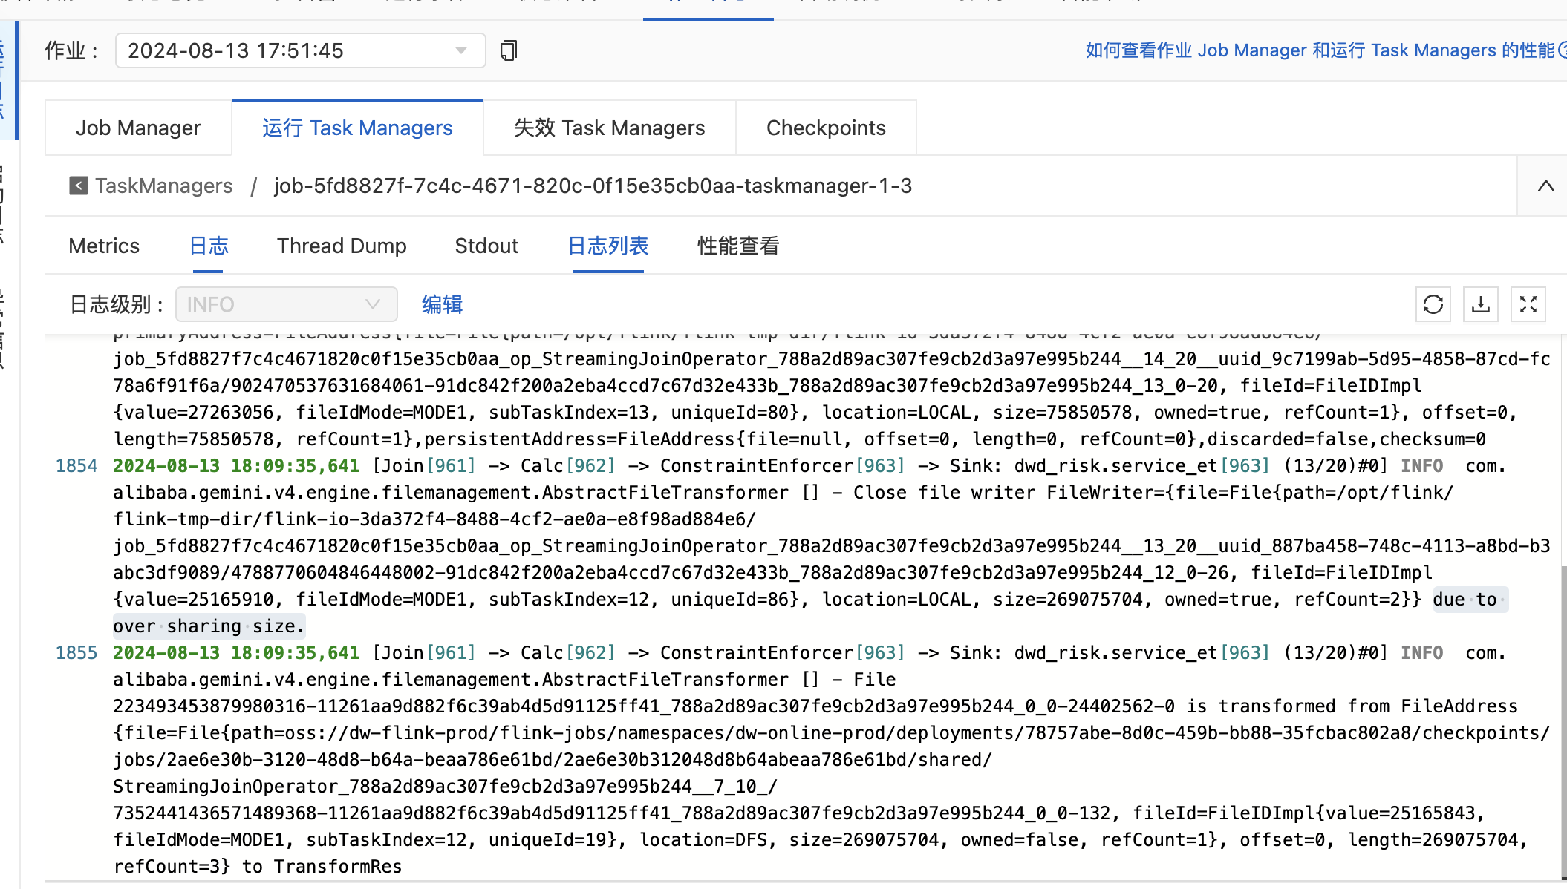1567x889 pixels.
Task: Download the log file
Action: (1480, 304)
